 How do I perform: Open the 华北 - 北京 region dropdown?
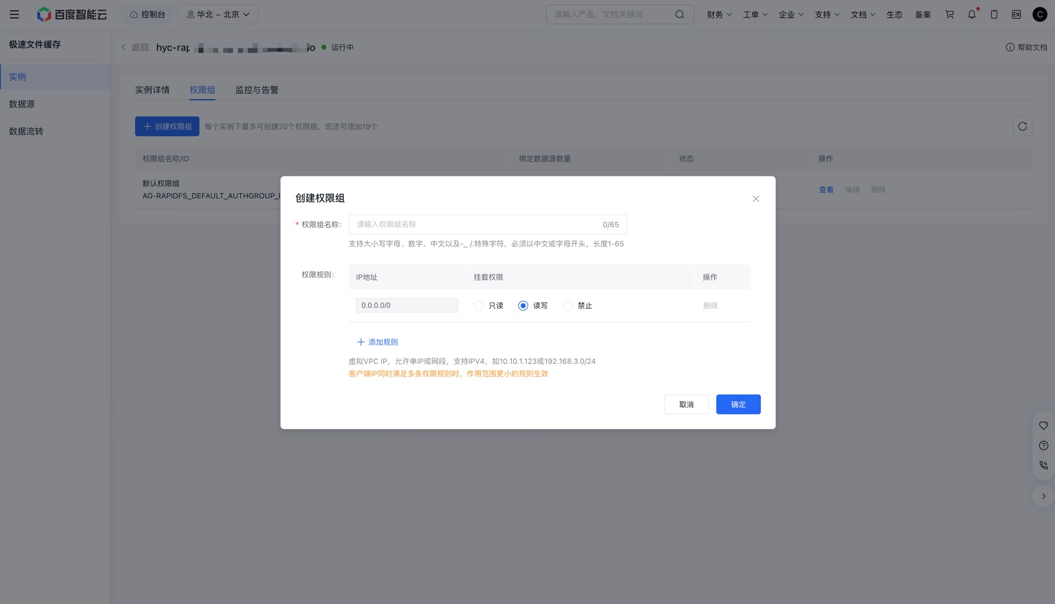218,14
